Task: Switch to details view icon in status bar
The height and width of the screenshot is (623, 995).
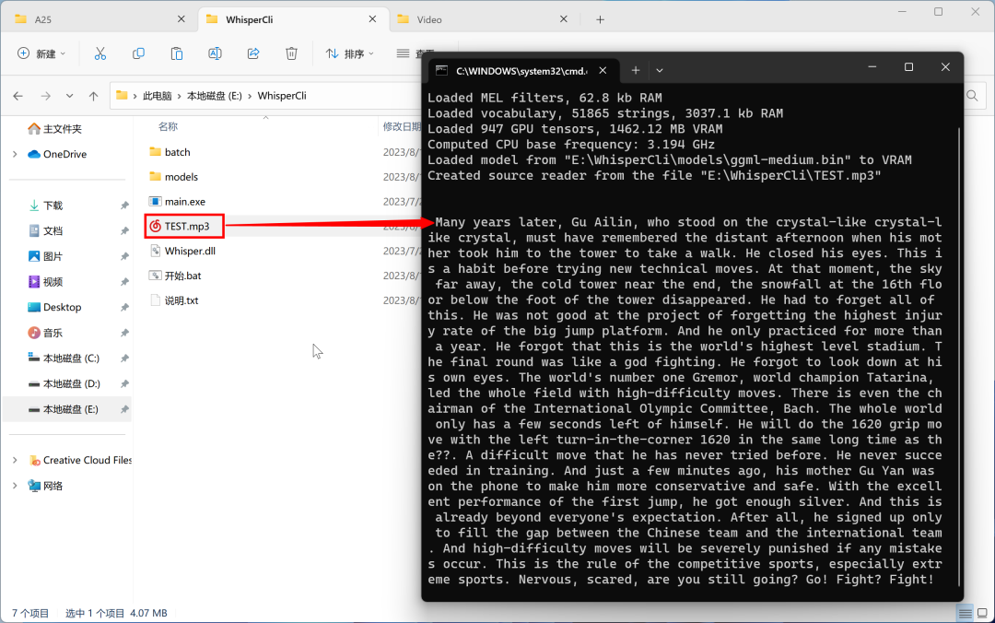Action: point(966,613)
